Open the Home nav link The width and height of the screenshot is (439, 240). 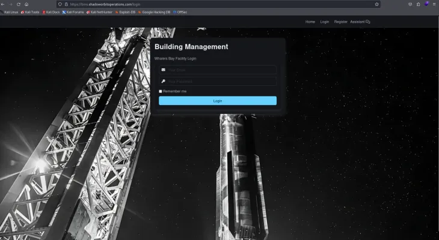[x=310, y=22]
